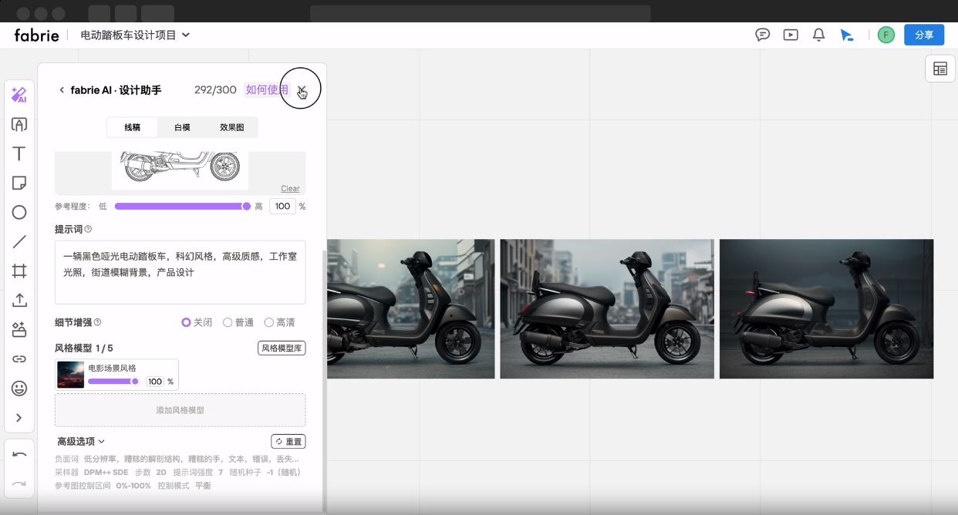Click the 分享 share button

click(924, 35)
